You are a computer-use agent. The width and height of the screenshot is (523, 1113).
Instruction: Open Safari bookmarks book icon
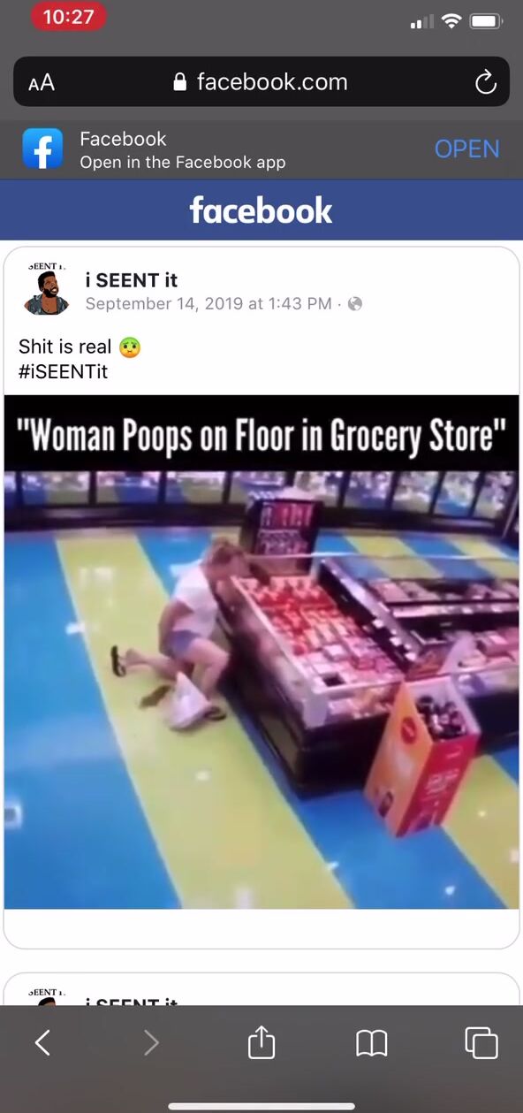click(372, 1044)
